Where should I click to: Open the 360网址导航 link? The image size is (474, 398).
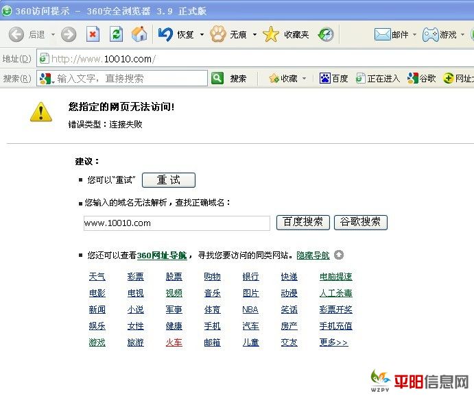tap(162, 256)
